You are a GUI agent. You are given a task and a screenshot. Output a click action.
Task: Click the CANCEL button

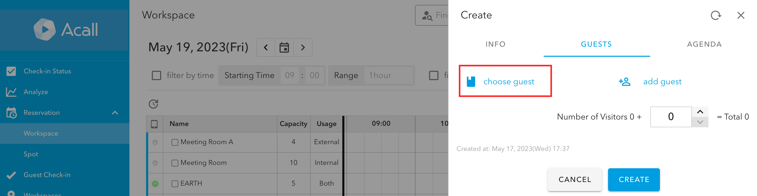pos(575,180)
